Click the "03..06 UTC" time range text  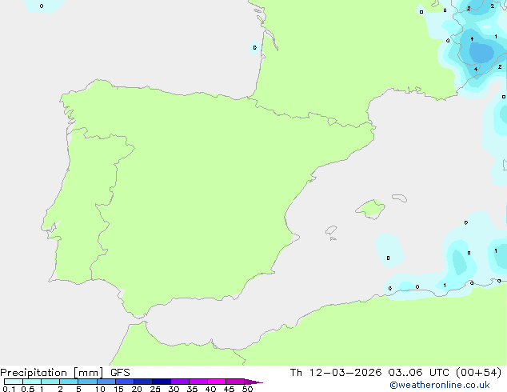[x=419, y=373]
